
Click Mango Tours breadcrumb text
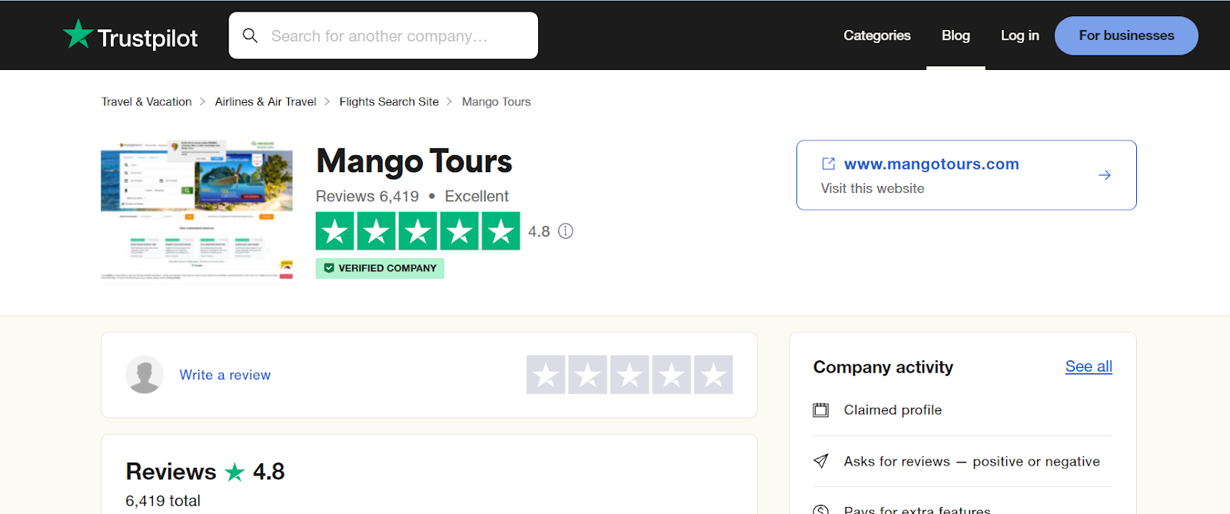(x=496, y=101)
